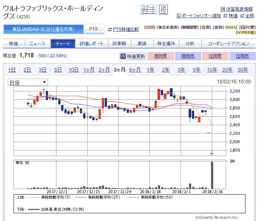259x221 pixels.
Task: Switch to the PTS market tab
Action: coord(93,29)
